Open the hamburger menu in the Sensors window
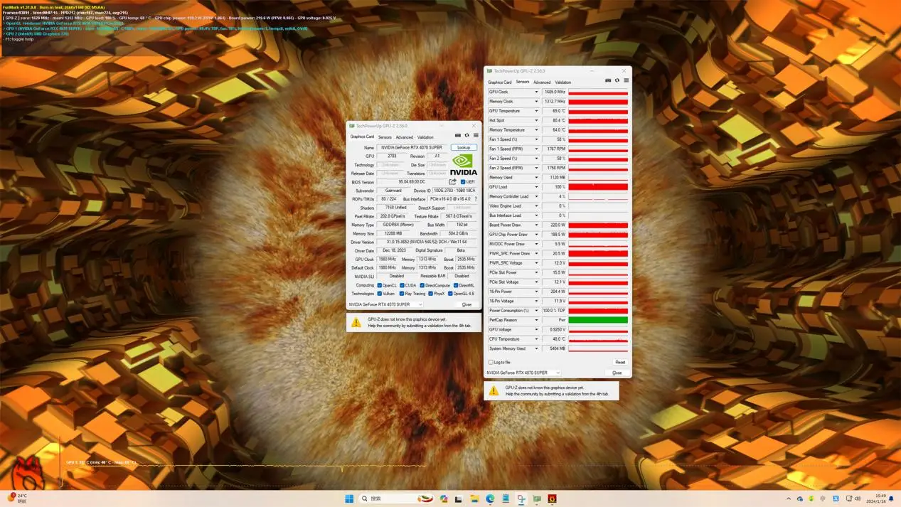Viewport: 901px width, 507px height. [x=626, y=80]
